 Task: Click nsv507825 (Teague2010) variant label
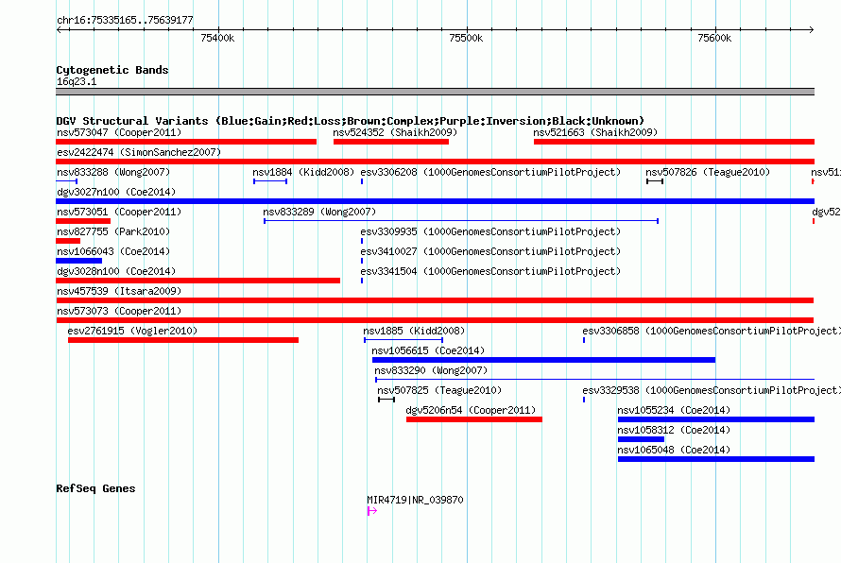(439, 390)
